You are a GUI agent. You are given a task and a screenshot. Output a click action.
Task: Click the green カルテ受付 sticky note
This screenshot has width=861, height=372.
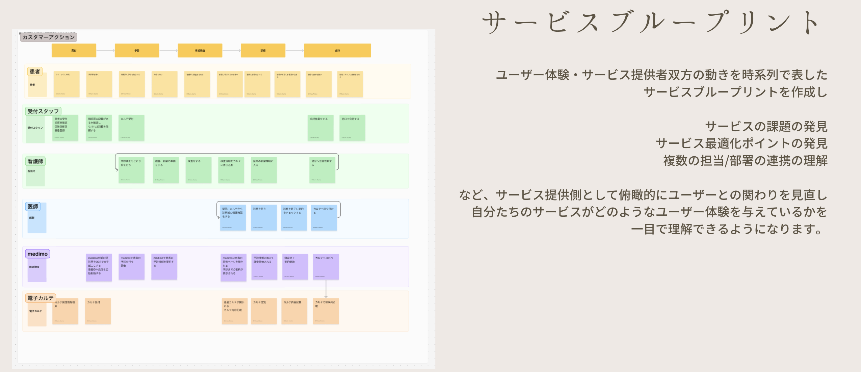point(131,128)
